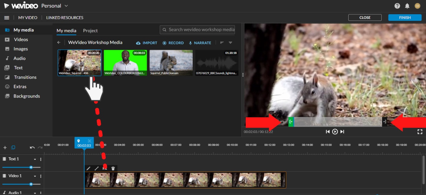Open the Help question mark icon
This screenshot has height=195, width=426.
pos(397,6)
